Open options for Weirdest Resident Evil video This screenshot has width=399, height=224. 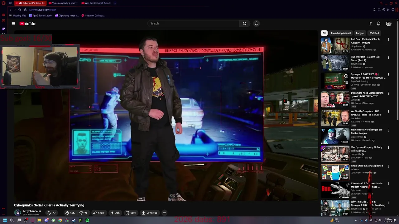coord(388,57)
